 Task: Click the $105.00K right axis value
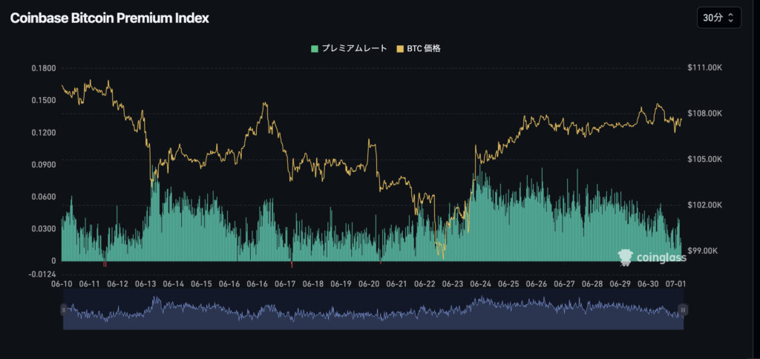[705, 159]
